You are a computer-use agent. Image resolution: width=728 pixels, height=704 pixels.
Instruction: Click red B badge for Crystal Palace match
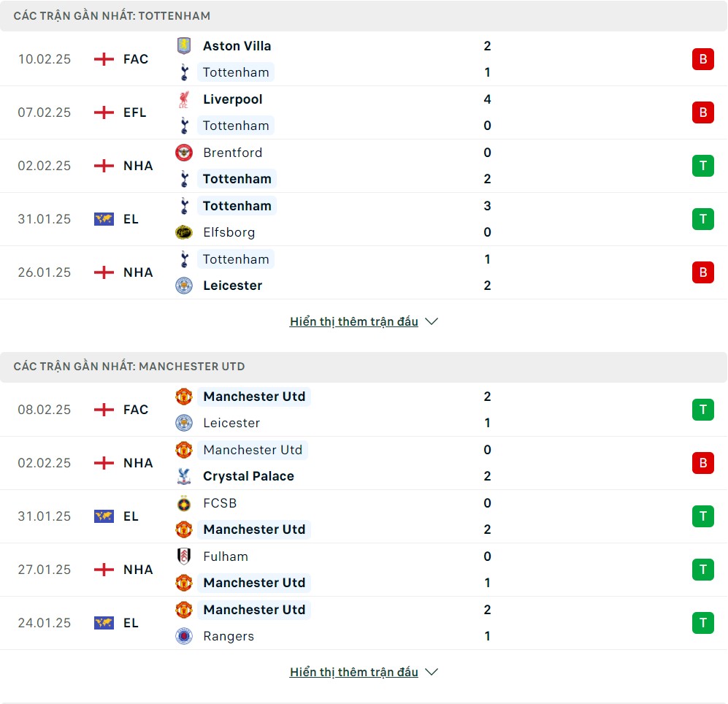(x=703, y=463)
